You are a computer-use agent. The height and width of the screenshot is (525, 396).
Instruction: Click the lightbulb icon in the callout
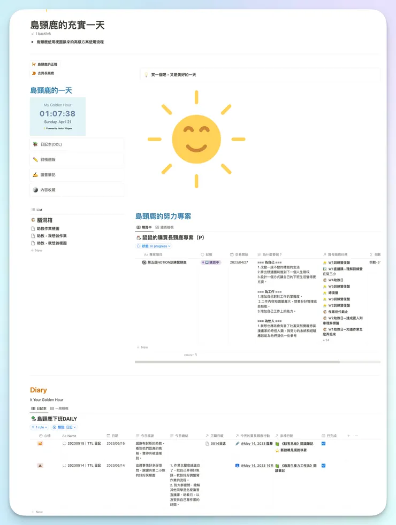pyautogui.click(x=146, y=75)
